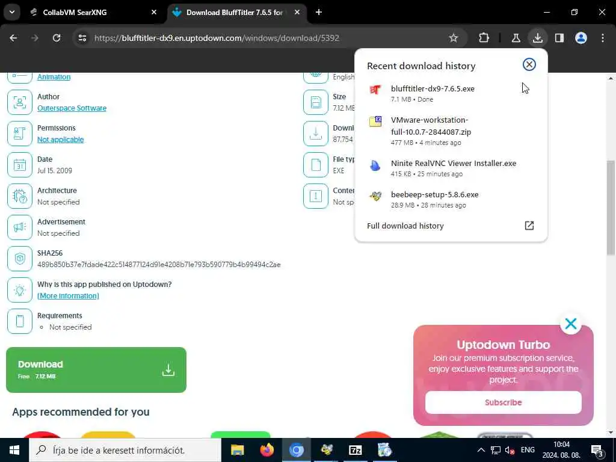Open a new browser tab
616x462 pixels.
tap(319, 12)
